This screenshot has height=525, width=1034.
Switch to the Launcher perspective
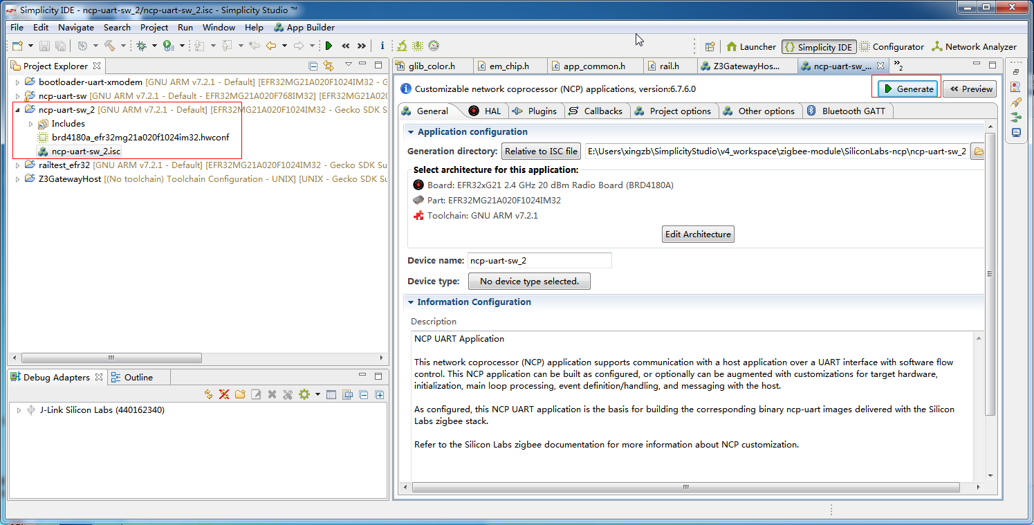coord(750,47)
